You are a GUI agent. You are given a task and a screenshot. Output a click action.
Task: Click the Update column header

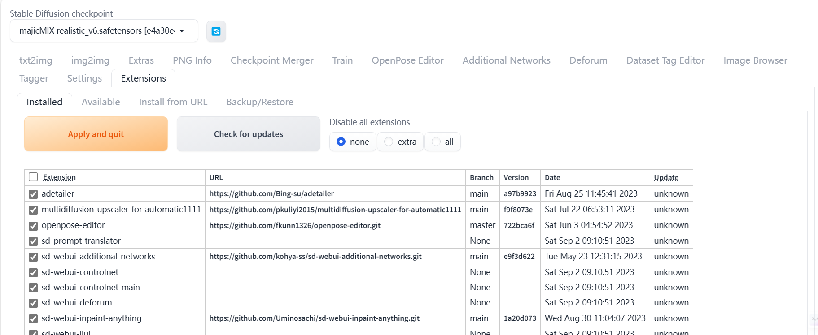[666, 177]
